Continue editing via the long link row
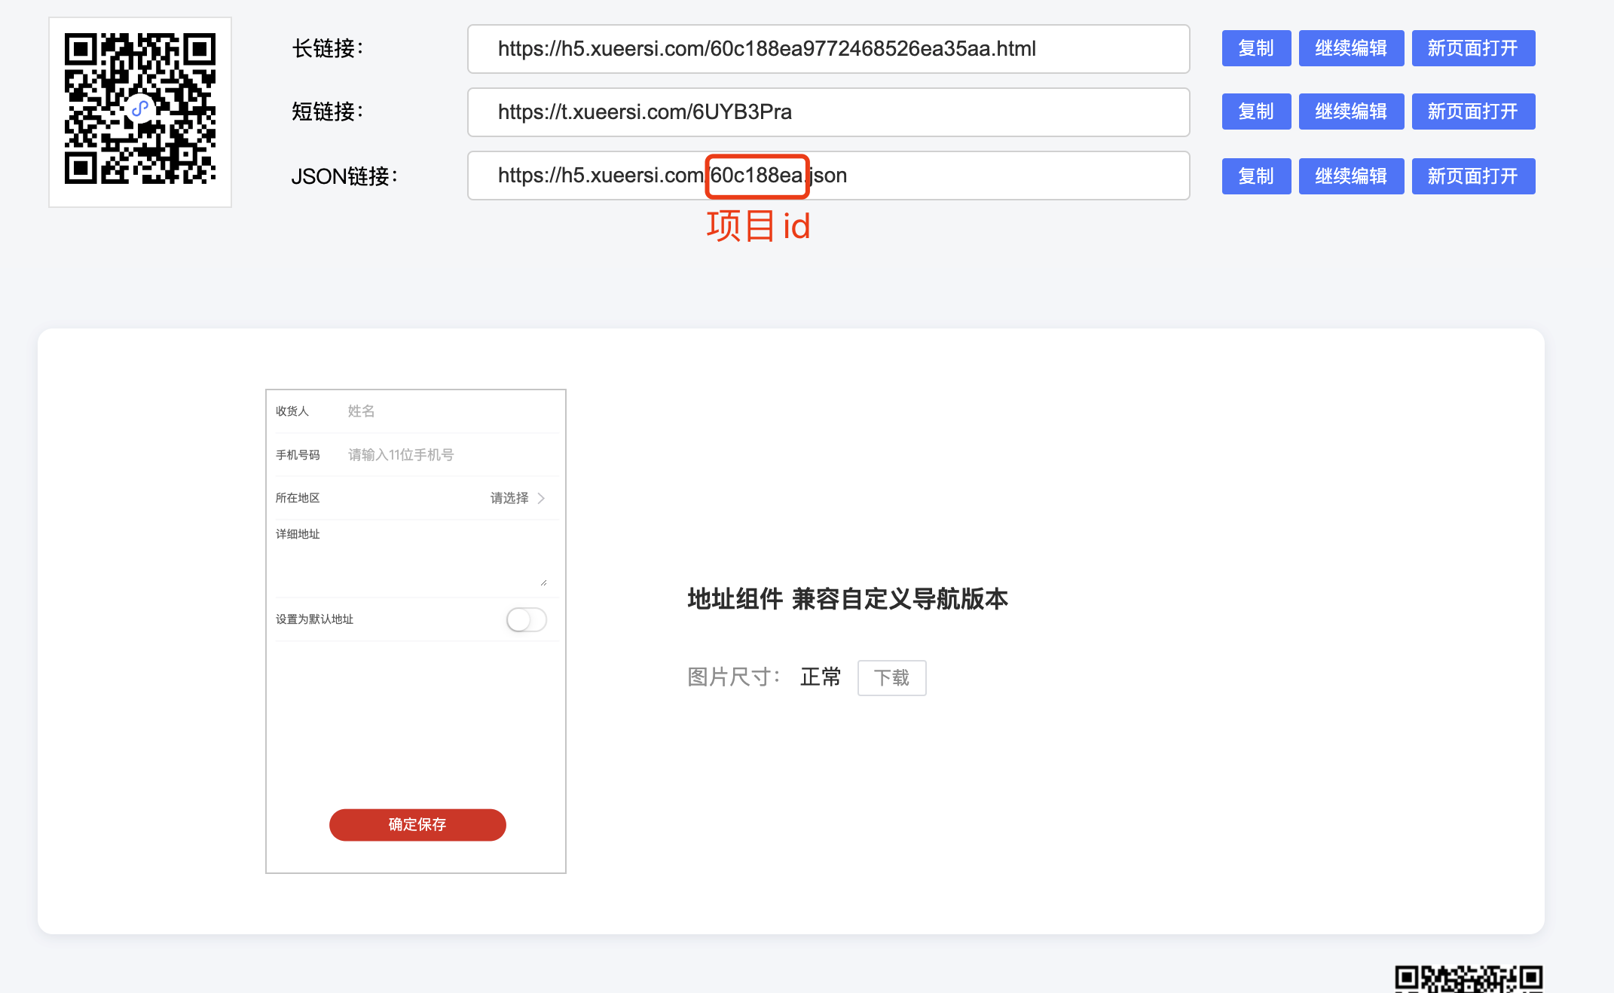1614x993 pixels. [1350, 48]
